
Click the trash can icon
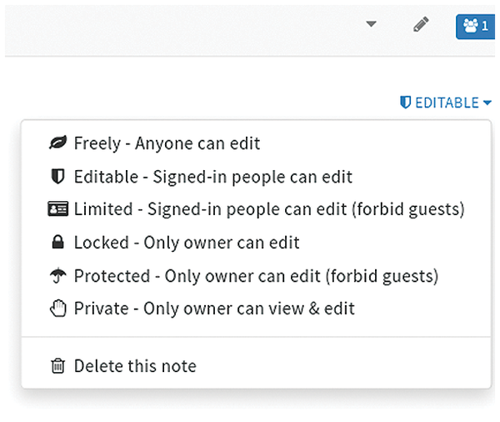(57, 366)
